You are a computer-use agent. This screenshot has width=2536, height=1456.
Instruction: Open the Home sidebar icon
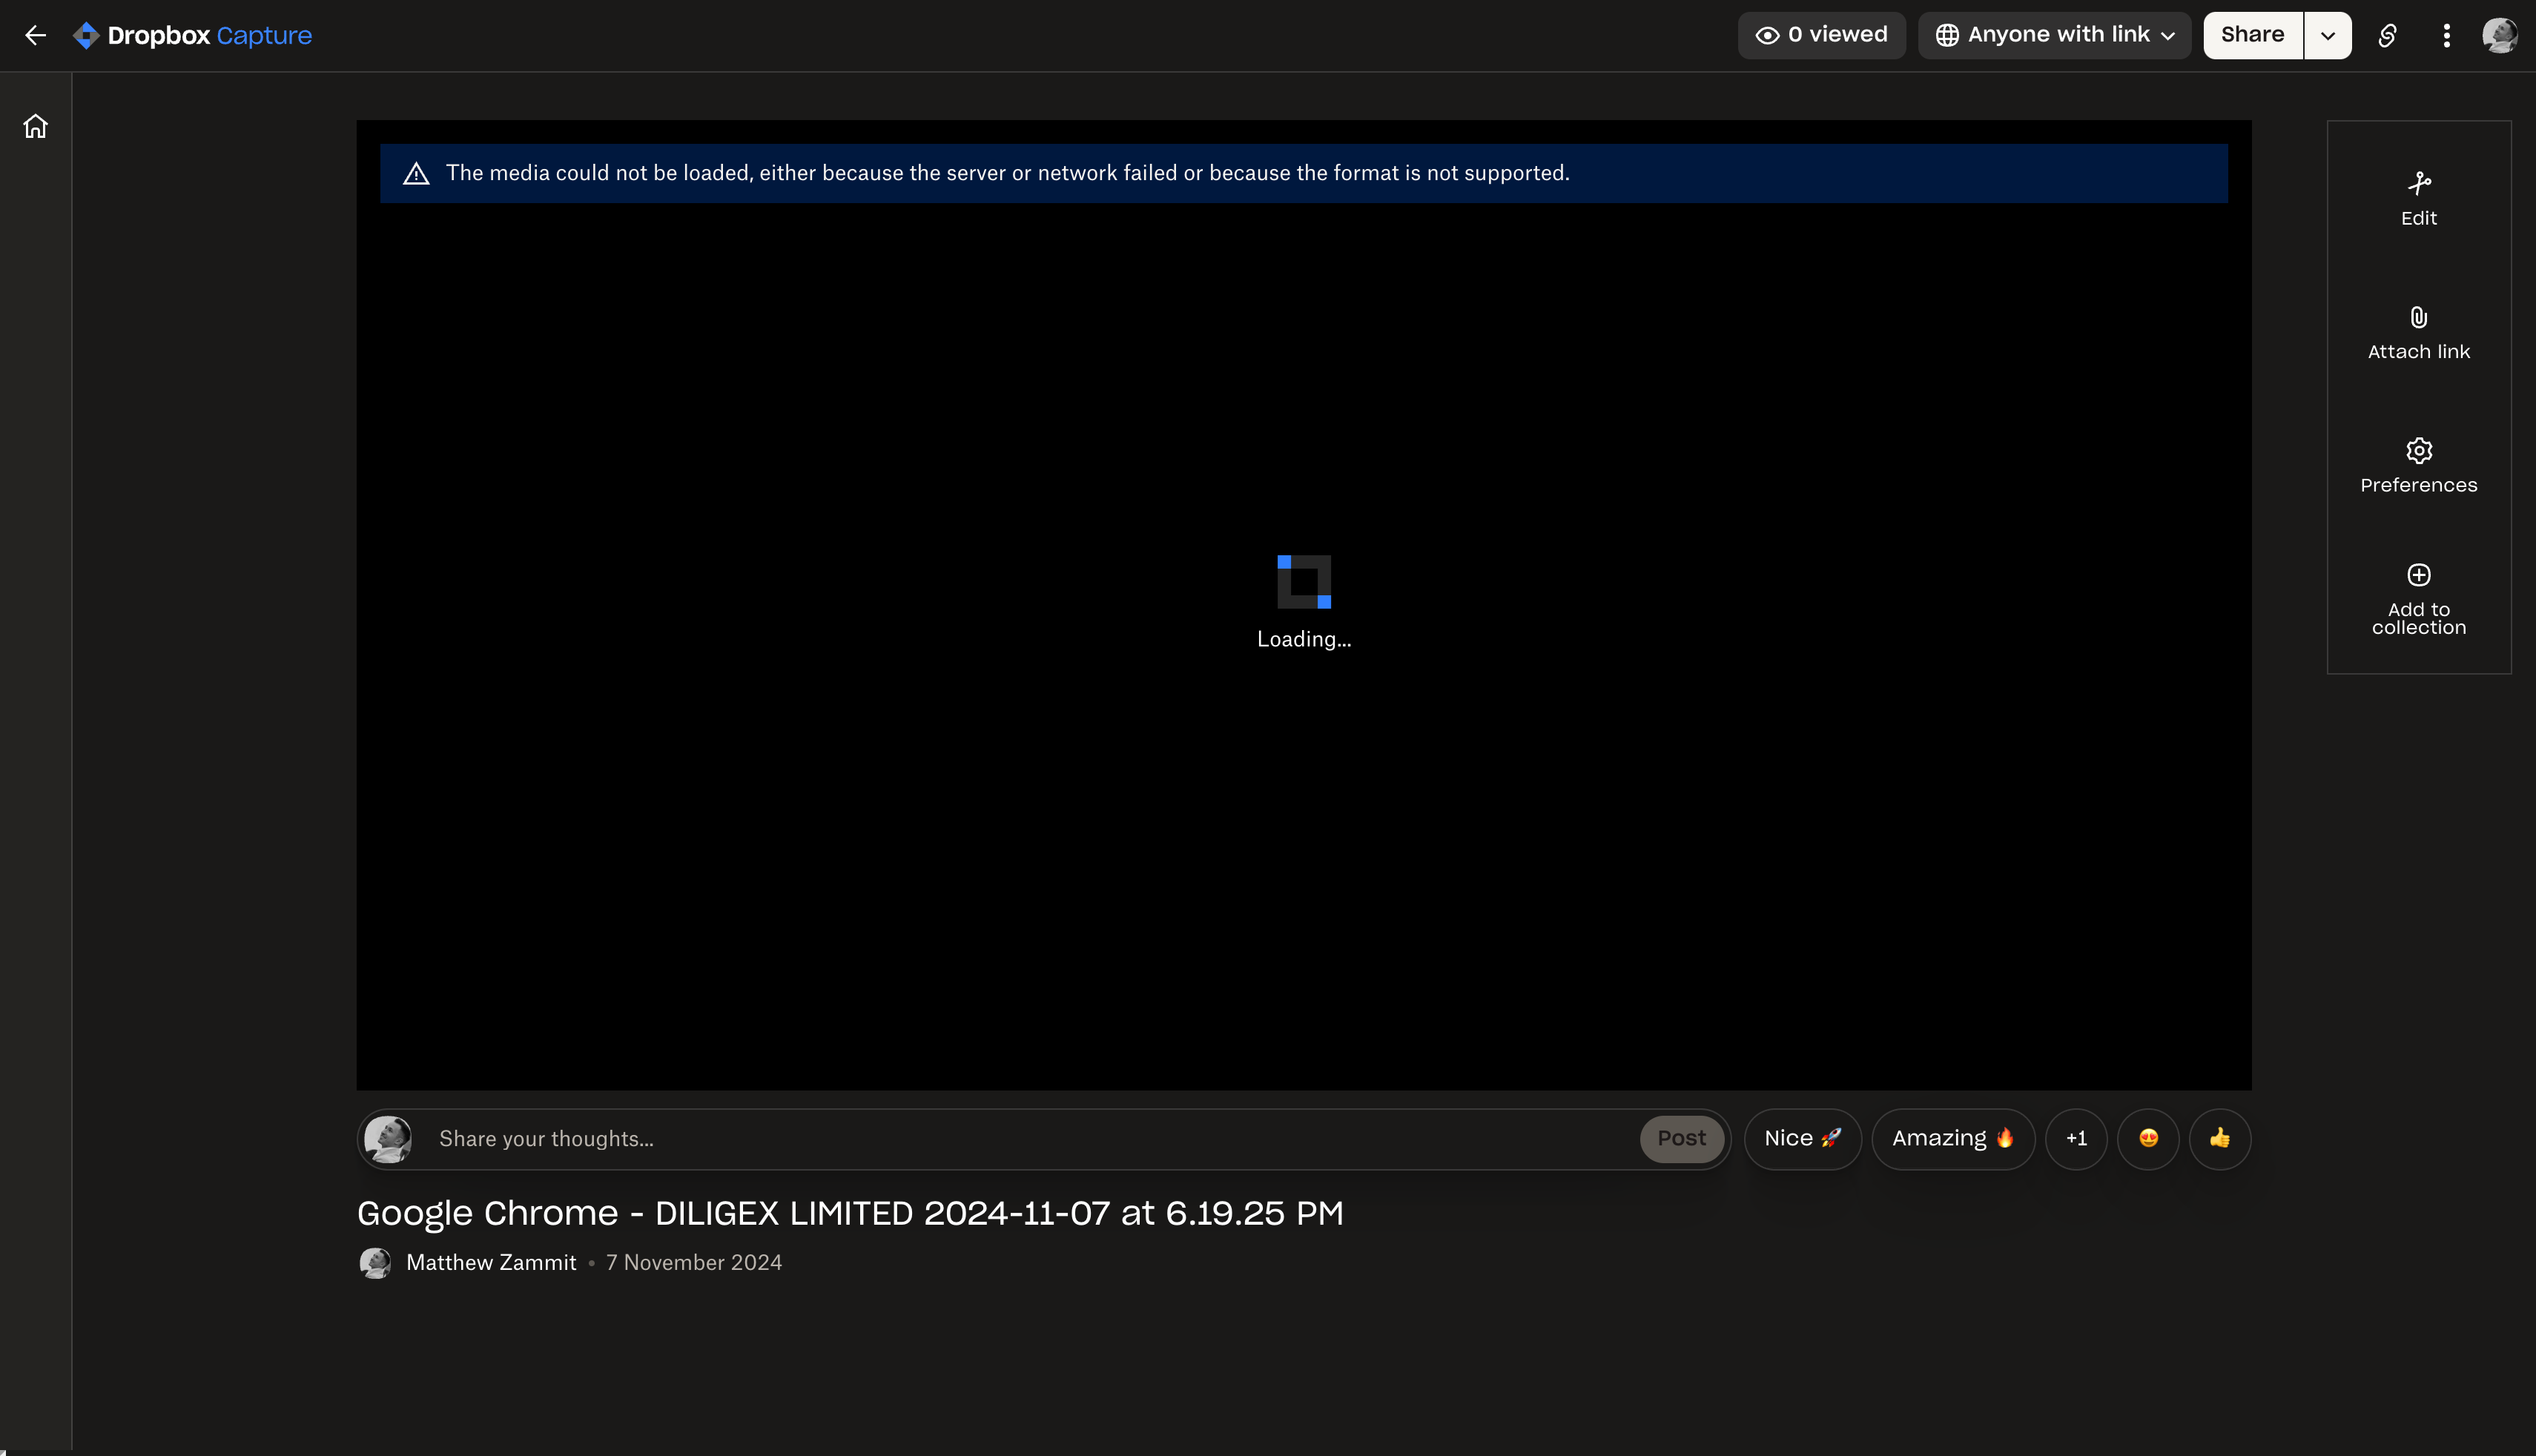pos(36,127)
